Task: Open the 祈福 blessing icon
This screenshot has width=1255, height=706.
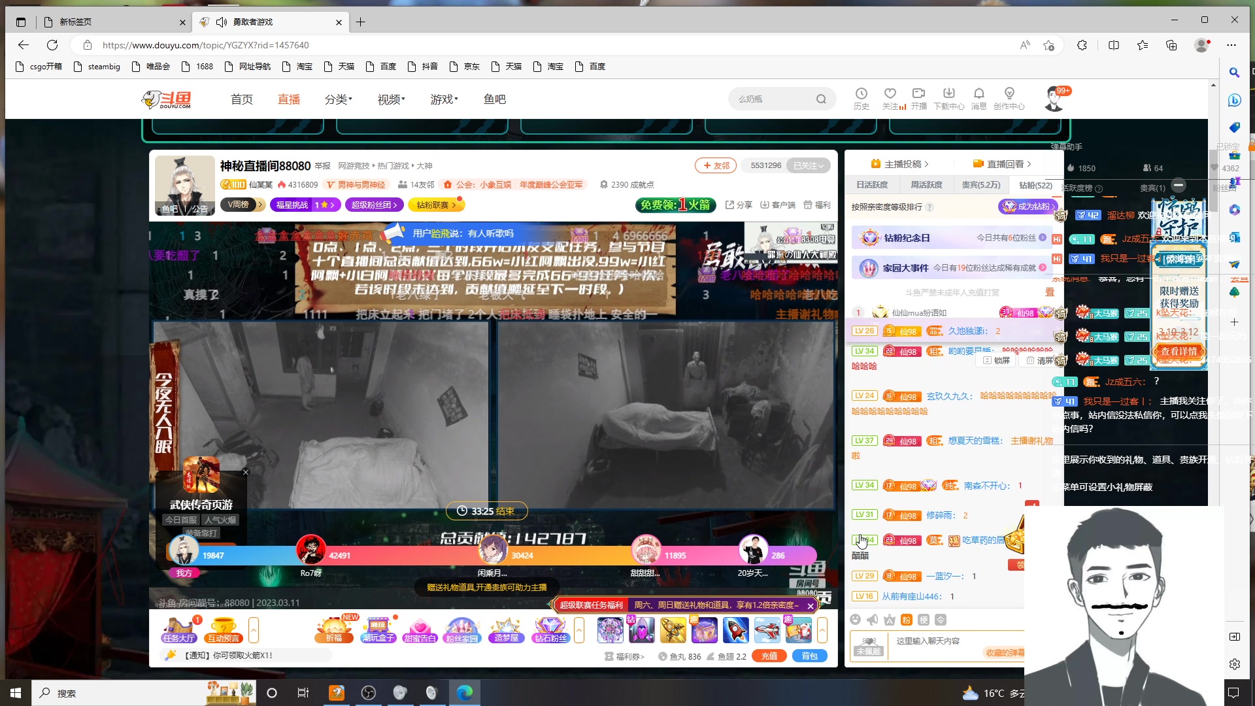Action: (x=334, y=630)
